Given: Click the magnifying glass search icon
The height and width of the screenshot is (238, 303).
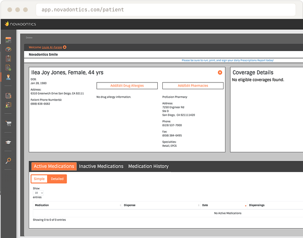Looking at the screenshot, I should [8, 161].
